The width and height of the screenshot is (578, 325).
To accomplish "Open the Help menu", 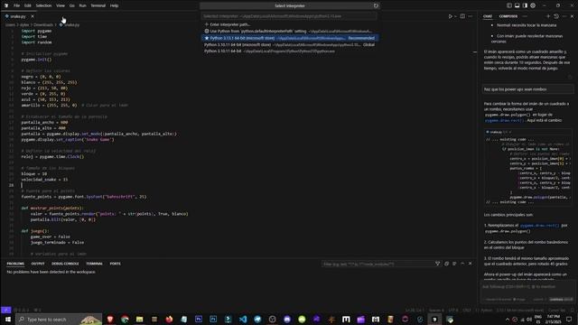I will [115, 5].
